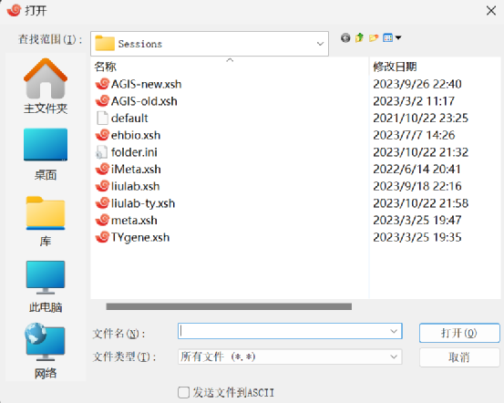Expand the Sessions look-in dropdown
The width and height of the screenshot is (504, 403).
pyautogui.click(x=320, y=44)
